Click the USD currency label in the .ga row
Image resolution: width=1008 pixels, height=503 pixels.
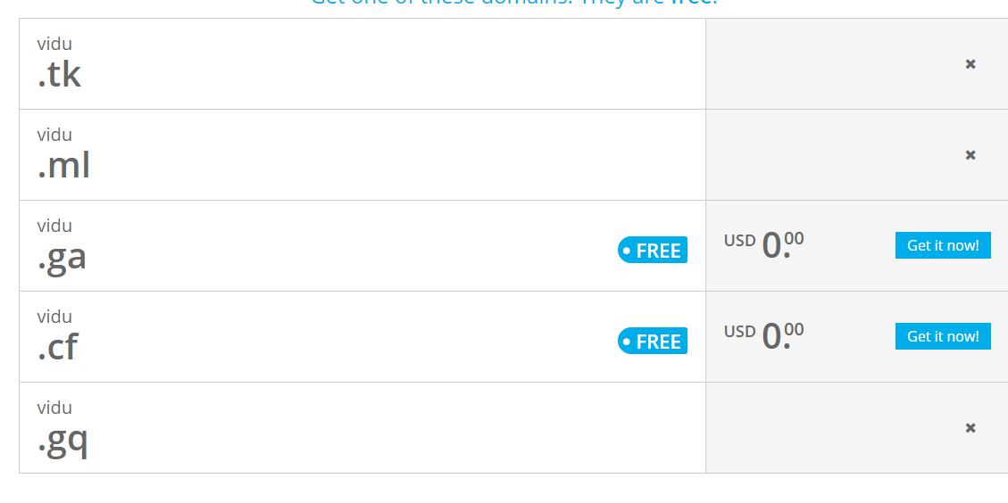tap(739, 240)
